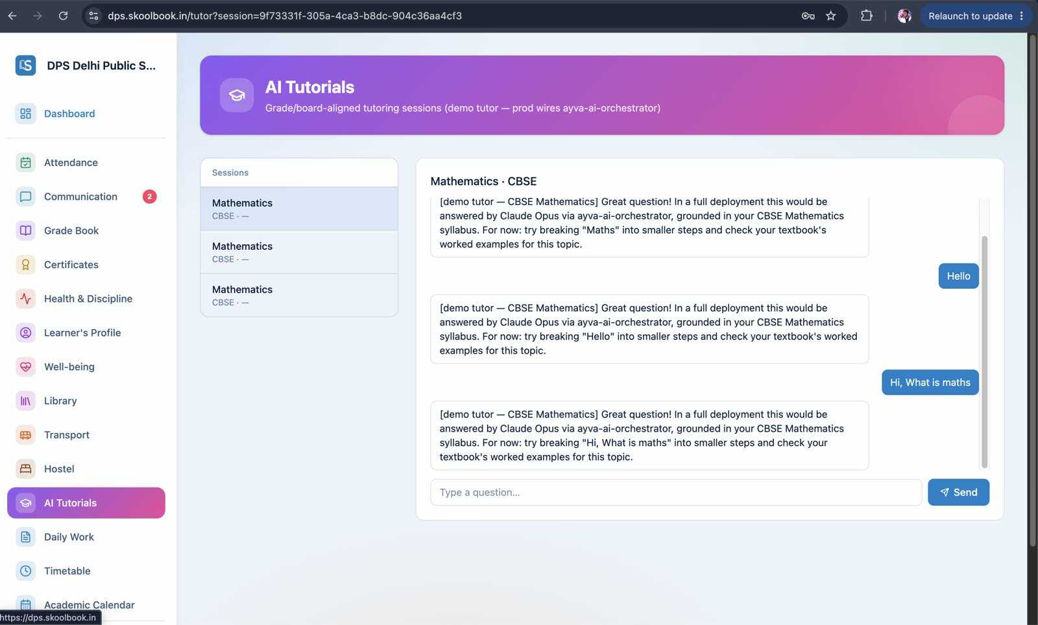Click the Grade Book icon
The height and width of the screenshot is (625, 1038).
[x=25, y=230]
